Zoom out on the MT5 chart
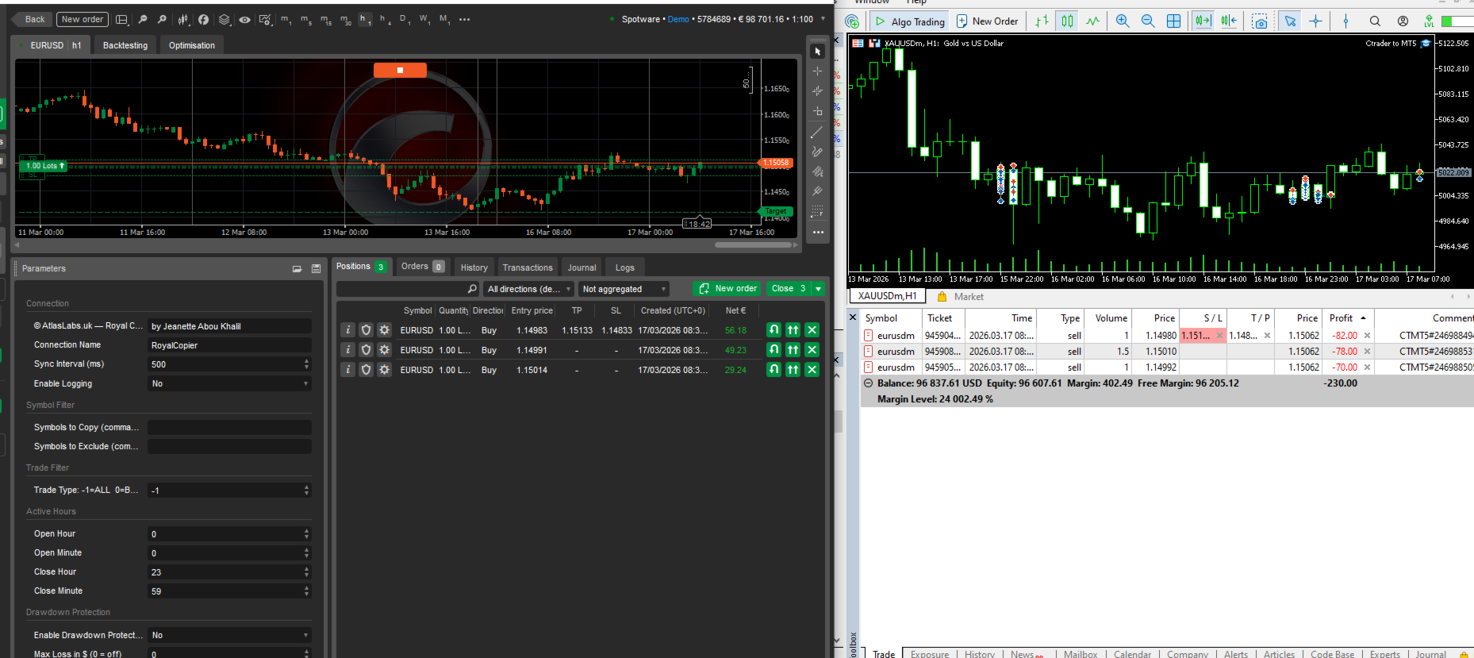The width and height of the screenshot is (1474, 658). [1148, 21]
